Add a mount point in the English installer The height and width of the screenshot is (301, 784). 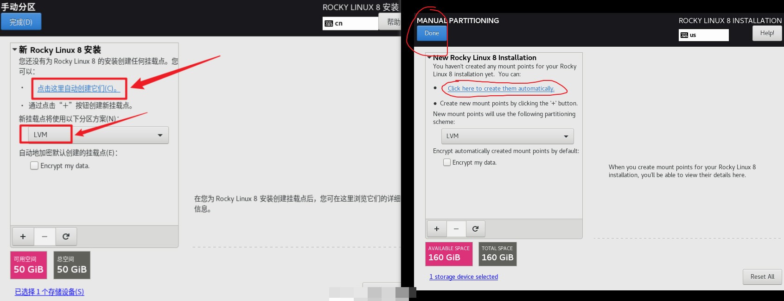point(437,229)
